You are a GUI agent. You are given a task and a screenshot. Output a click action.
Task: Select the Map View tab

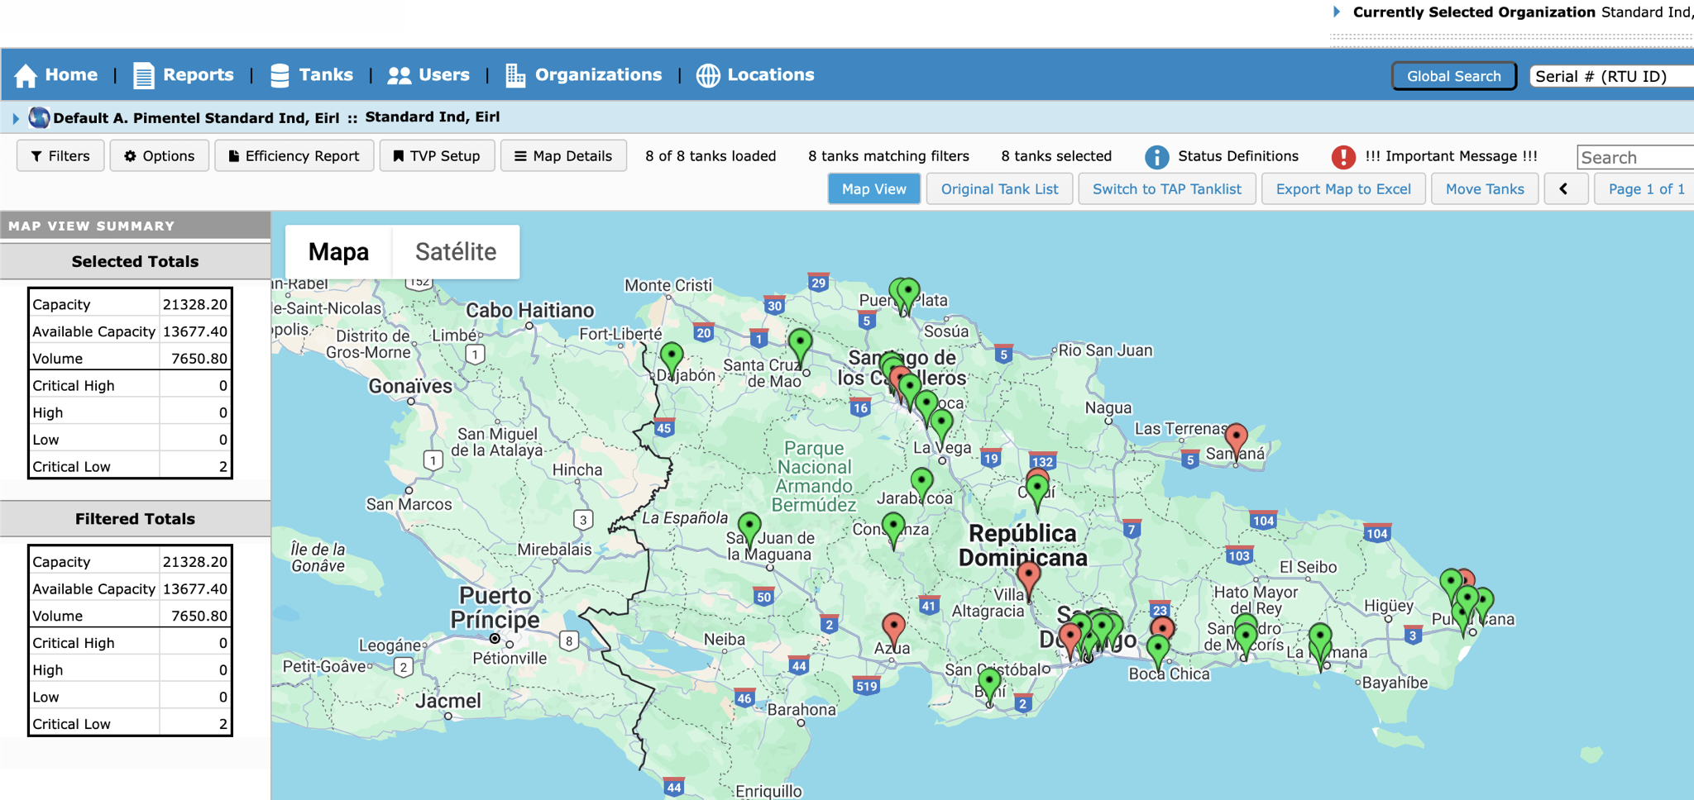[874, 189]
